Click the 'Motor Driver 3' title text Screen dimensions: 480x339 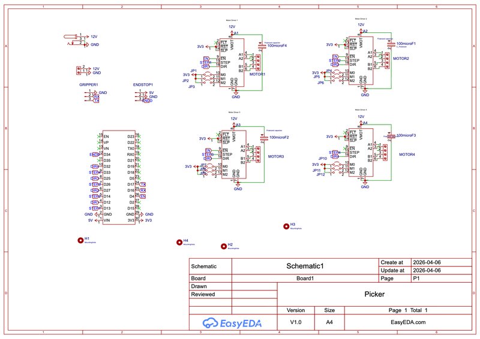click(x=233, y=112)
